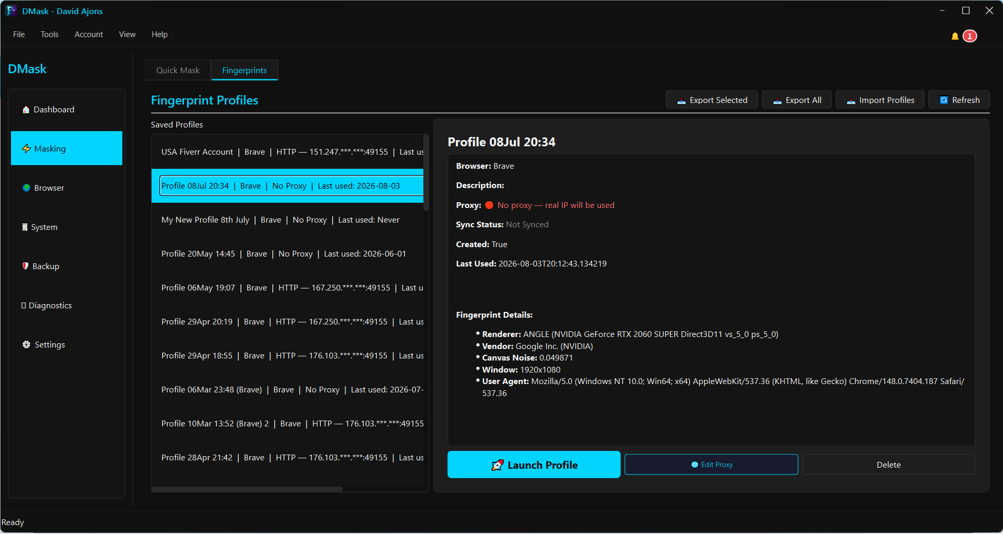Select Profile 29Apr 18:55 row
The width and height of the screenshot is (1003, 534).
pyautogui.click(x=287, y=356)
